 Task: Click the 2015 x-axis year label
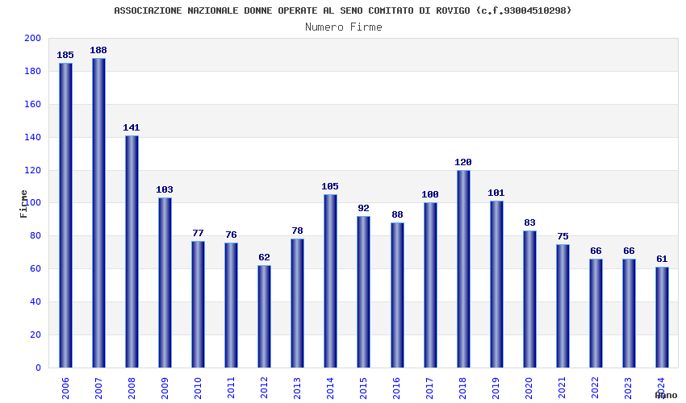[363, 388]
